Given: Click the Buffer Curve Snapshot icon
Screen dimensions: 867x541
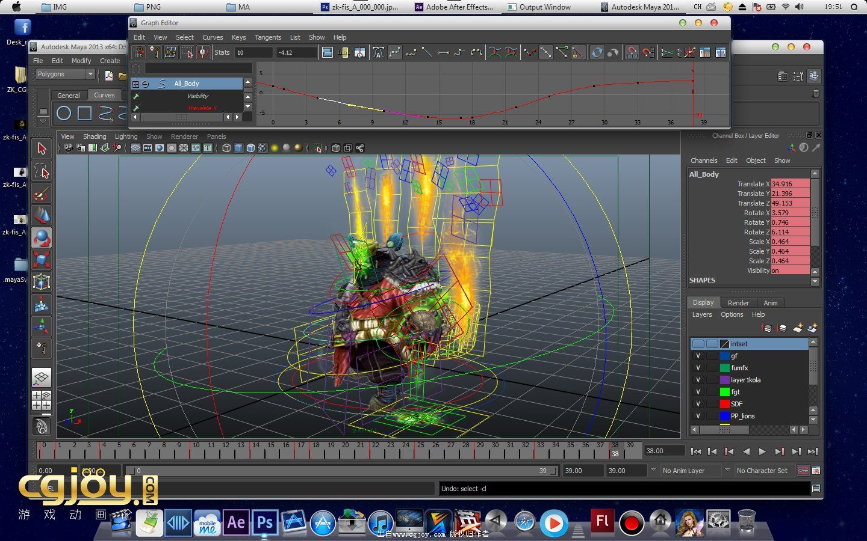Looking at the screenshot, I should [x=495, y=52].
